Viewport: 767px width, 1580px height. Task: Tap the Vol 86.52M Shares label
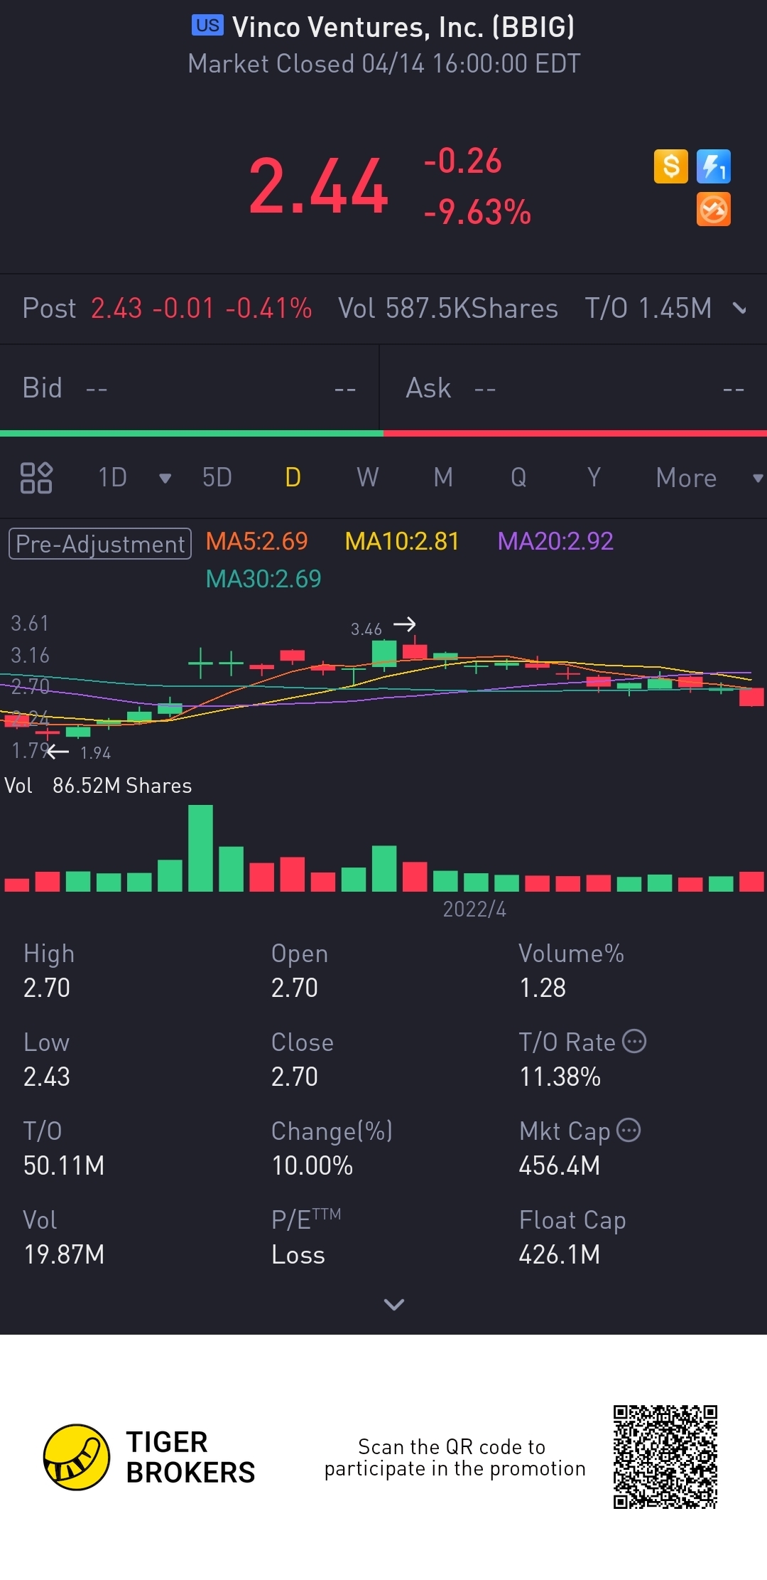pos(98,786)
